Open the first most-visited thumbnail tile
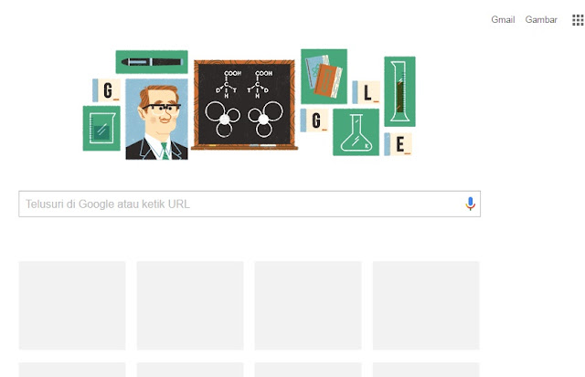Image resolution: width=585 pixels, height=377 pixels. pos(72,306)
